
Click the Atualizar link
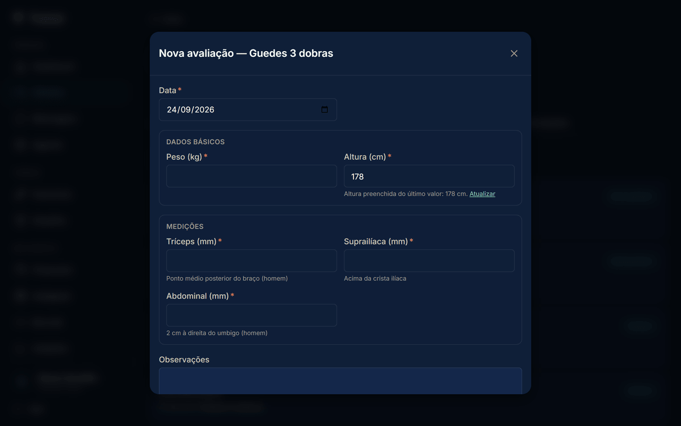point(482,194)
